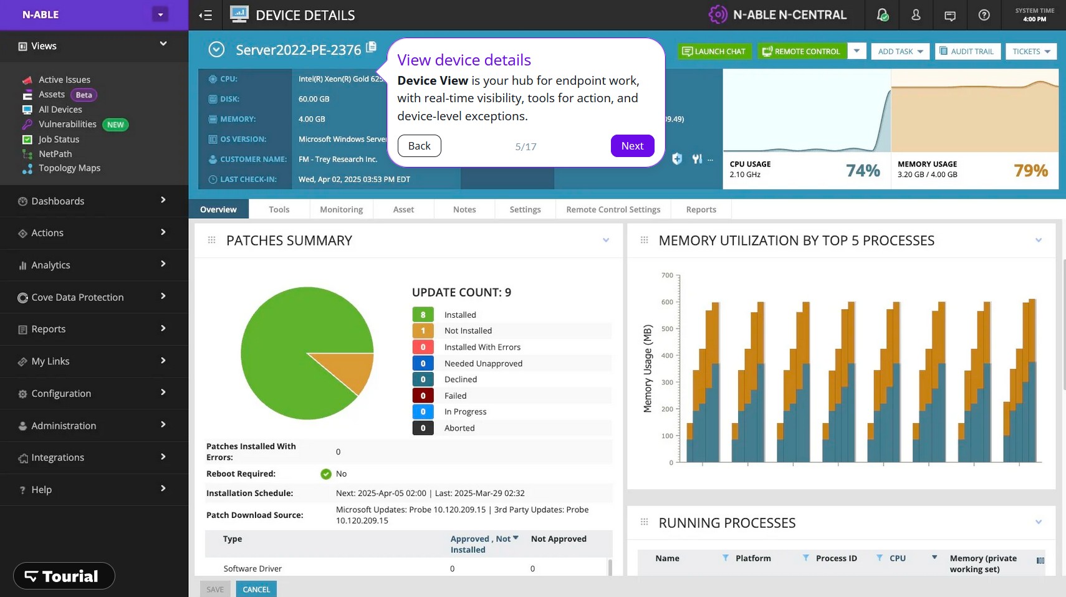
Task: Expand the My Links menu
Action: coord(163,361)
